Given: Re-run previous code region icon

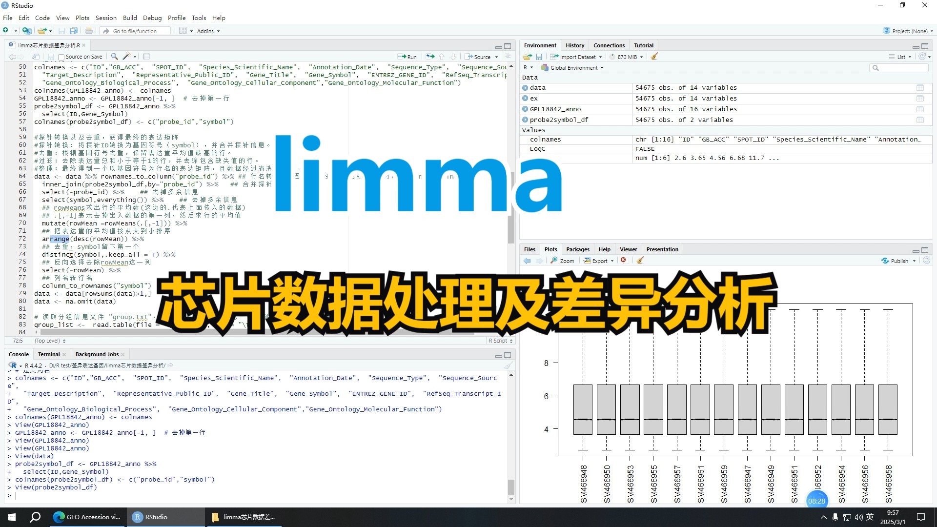Looking at the screenshot, I should tap(430, 57).
